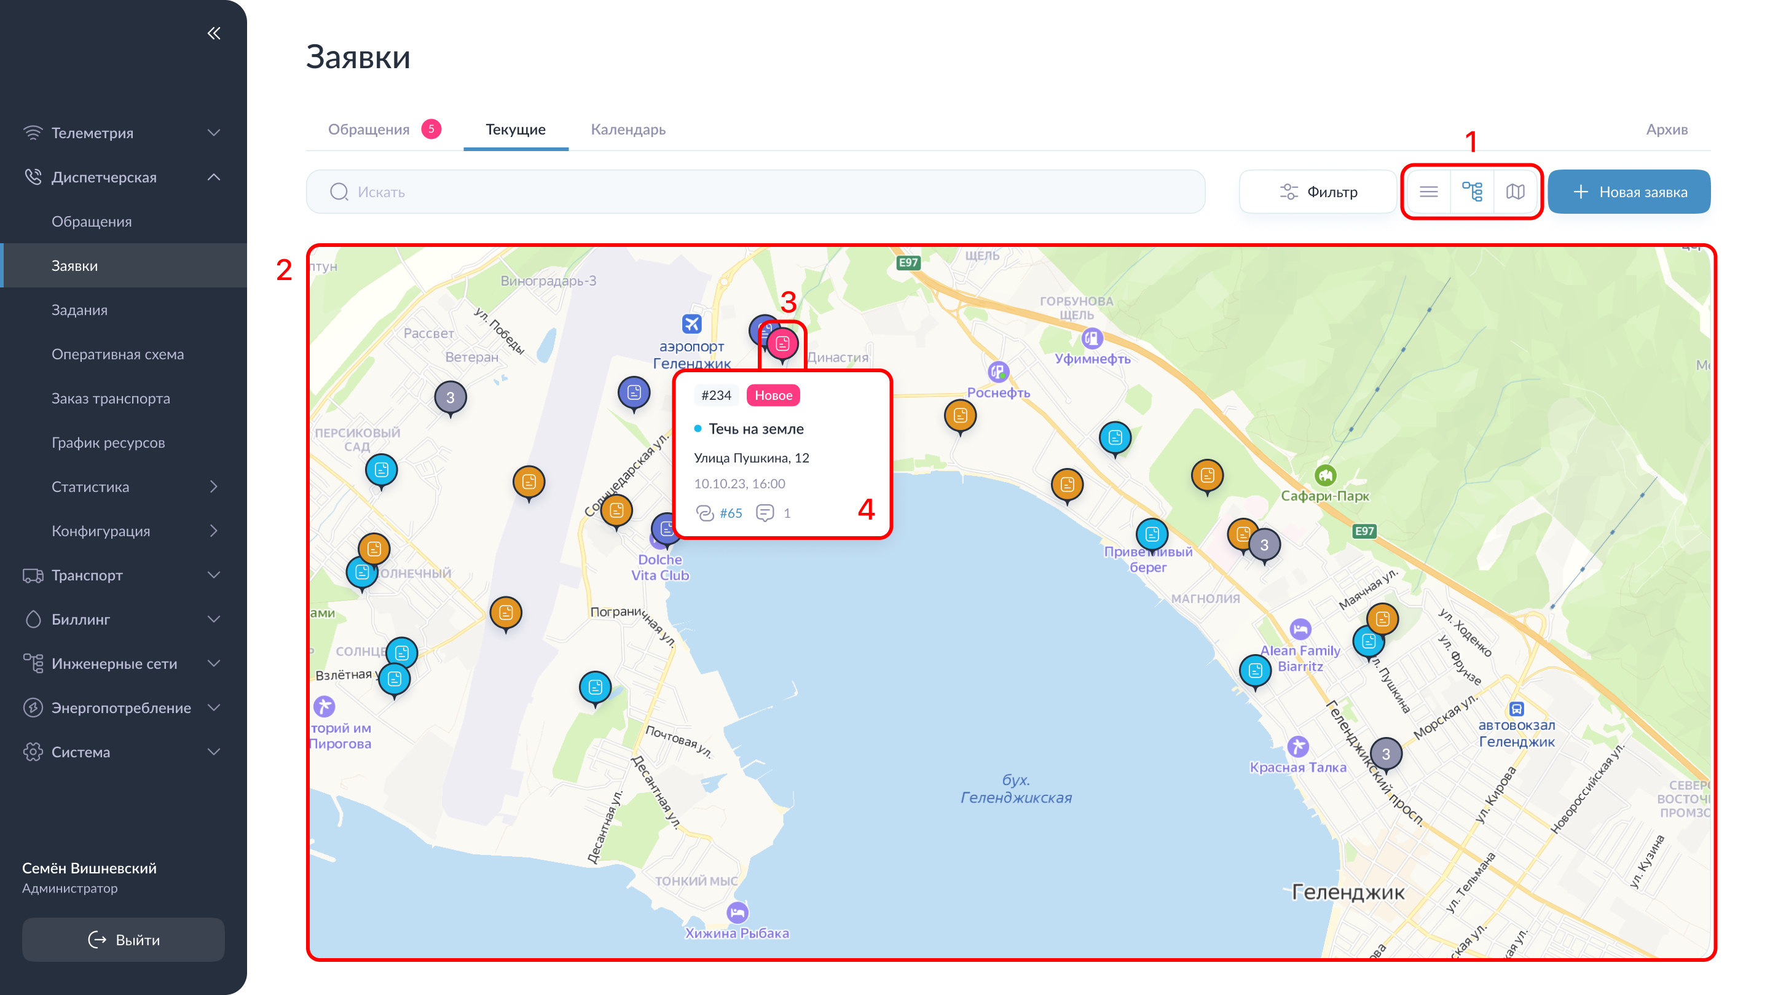
Task: Click cluster marker 3 near Рассвет
Action: point(450,397)
